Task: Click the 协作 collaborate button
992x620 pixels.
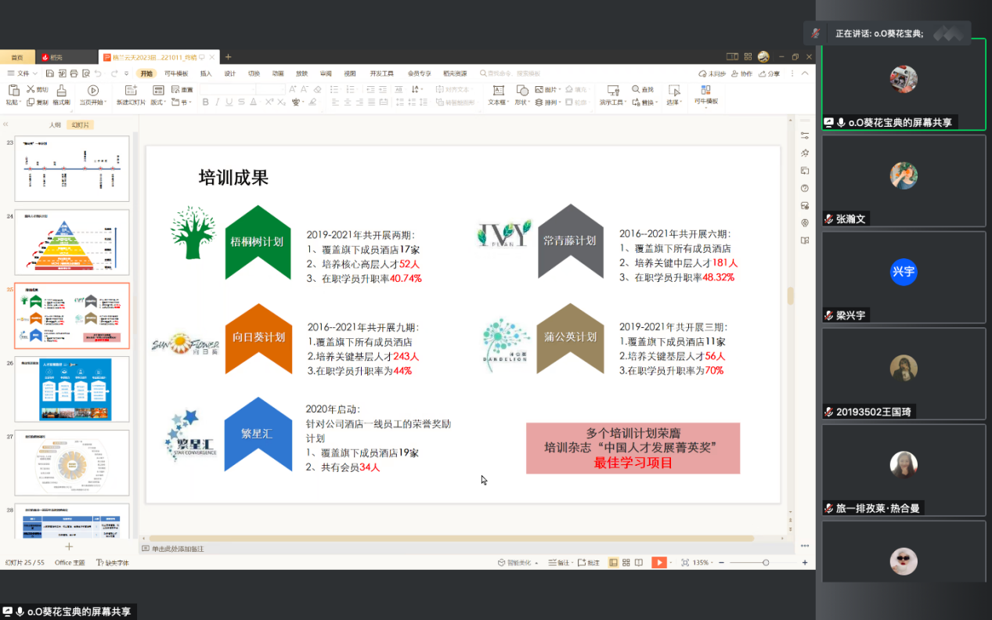Action: [x=741, y=74]
